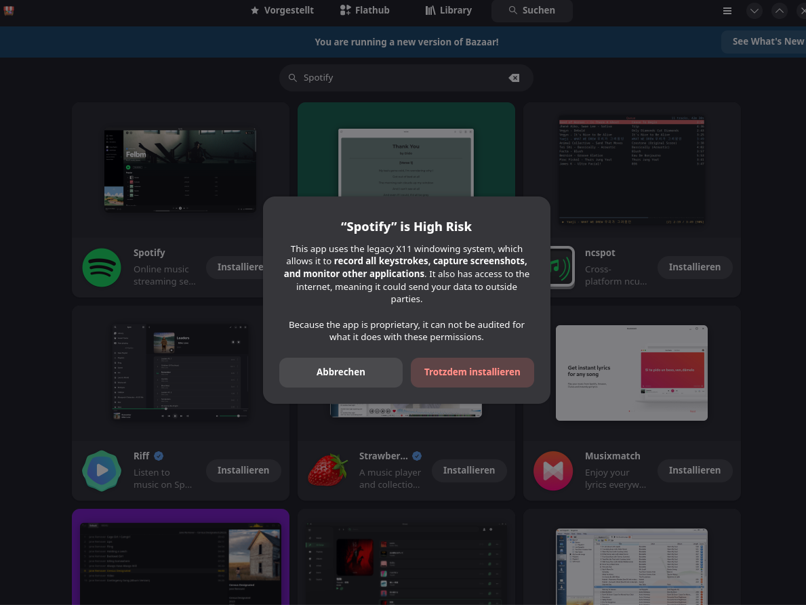Open the hamburger main menu
Viewport: 806px width, 605px height.
click(x=727, y=11)
